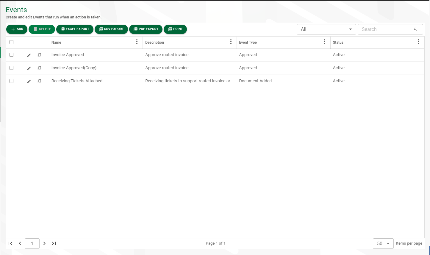Open Status column options menu

click(418, 42)
